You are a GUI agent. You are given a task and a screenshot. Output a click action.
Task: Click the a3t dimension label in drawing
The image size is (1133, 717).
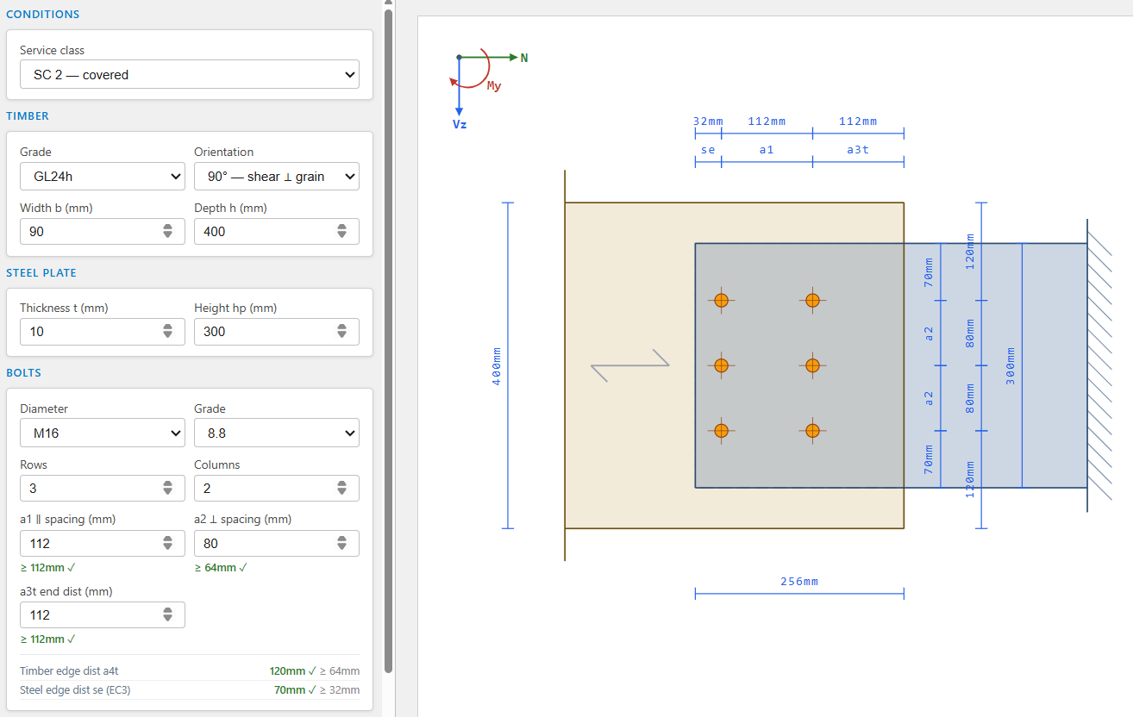(858, 149)
